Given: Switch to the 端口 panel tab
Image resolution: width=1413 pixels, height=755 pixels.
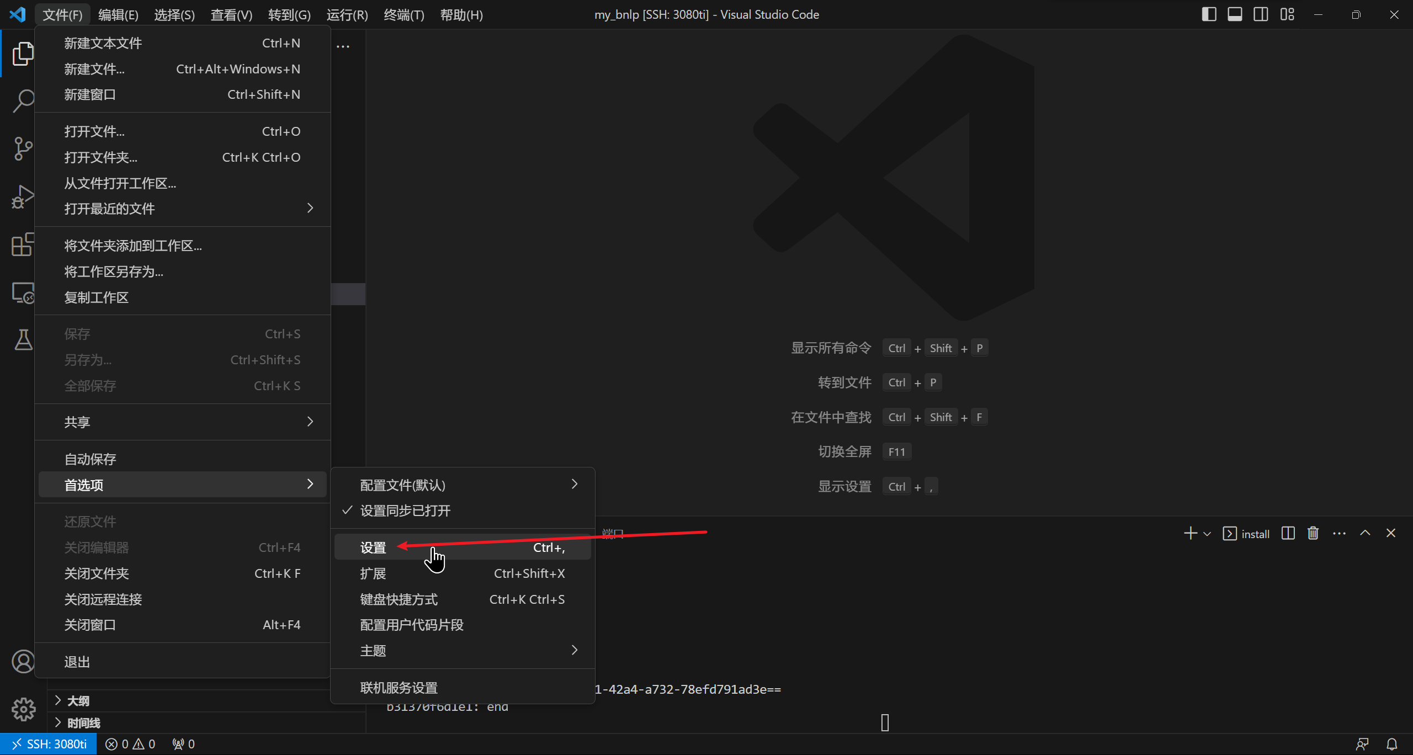Looking at the screenshot, I should (613, 534).
